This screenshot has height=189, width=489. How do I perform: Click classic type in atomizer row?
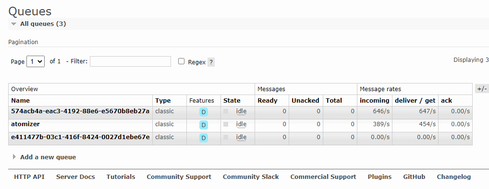(164, 124)
